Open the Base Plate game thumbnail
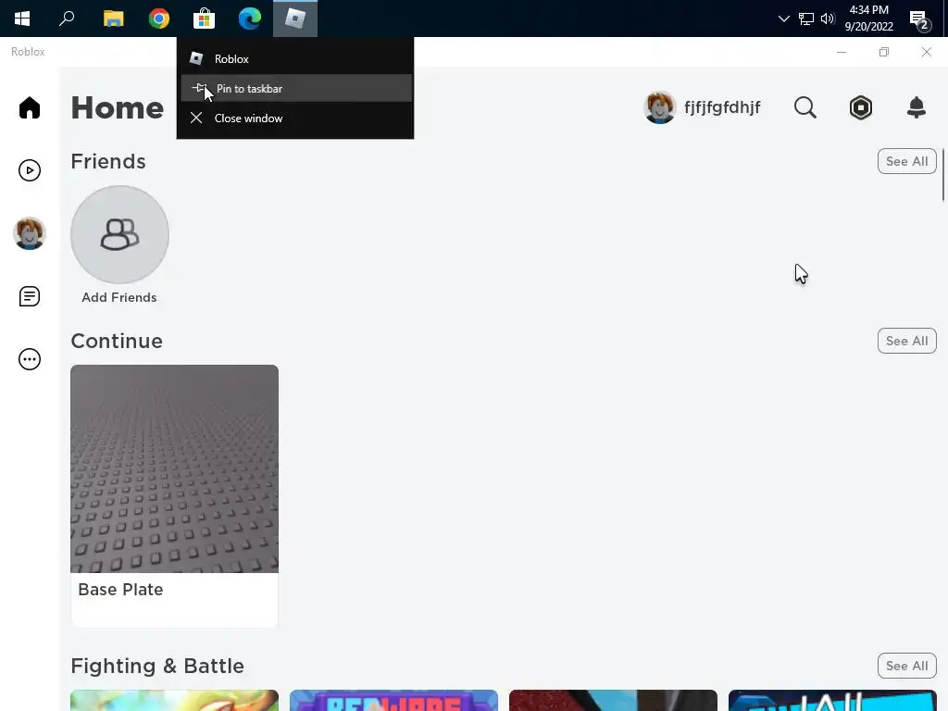This screenshot has width=948, height=711. pyautogui.click(x=174, y=468)
